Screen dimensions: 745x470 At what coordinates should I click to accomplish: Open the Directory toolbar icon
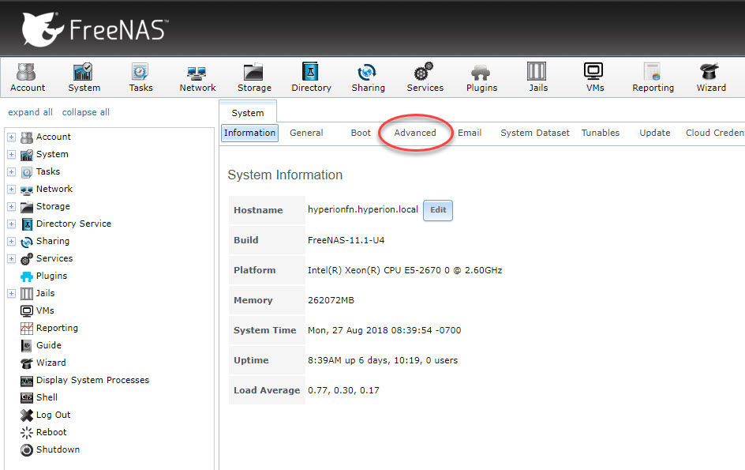[311, 77]
